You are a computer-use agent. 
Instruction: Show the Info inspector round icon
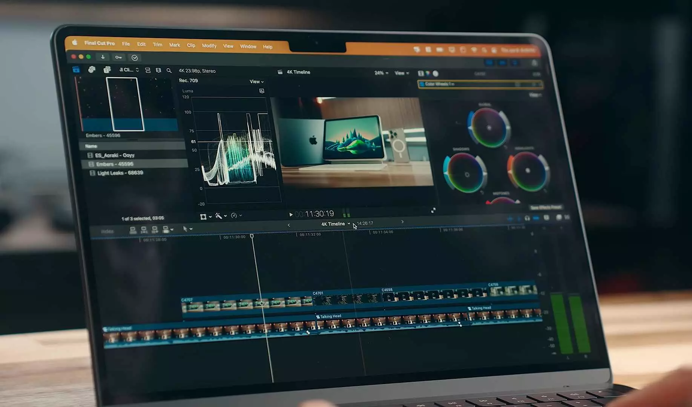click(x=436, y=73)
